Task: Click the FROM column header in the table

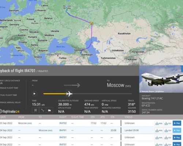Action: tap(21, 117)
